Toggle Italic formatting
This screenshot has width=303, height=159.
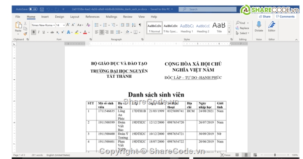[x=39, y=32]
